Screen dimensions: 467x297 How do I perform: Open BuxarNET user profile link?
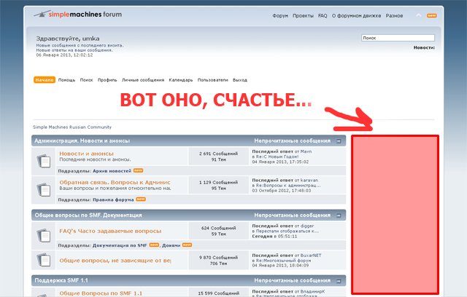point(311,256)
